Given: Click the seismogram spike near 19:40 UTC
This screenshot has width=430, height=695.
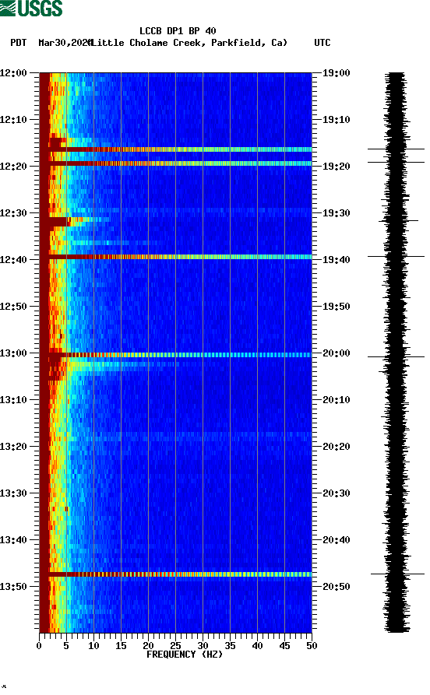Looking at the screenshot, I should [x=396, y=256].
